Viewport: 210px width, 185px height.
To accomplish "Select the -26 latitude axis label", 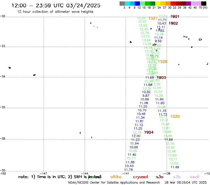I will tap(3, 107).
